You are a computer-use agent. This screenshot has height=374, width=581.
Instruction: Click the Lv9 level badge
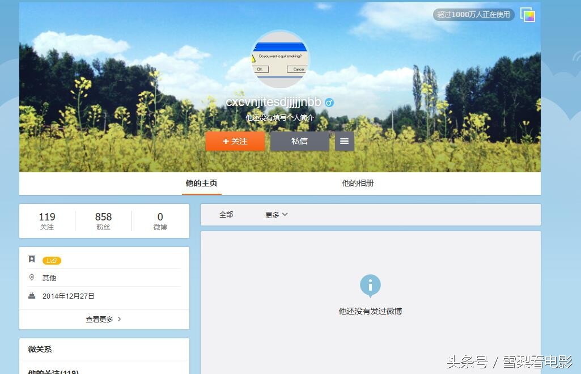(52, 261)
